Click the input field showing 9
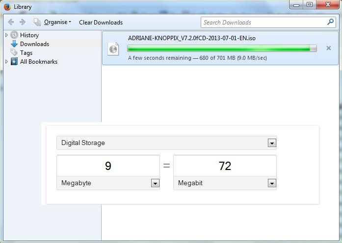342x243 pixels. point(108,166)
